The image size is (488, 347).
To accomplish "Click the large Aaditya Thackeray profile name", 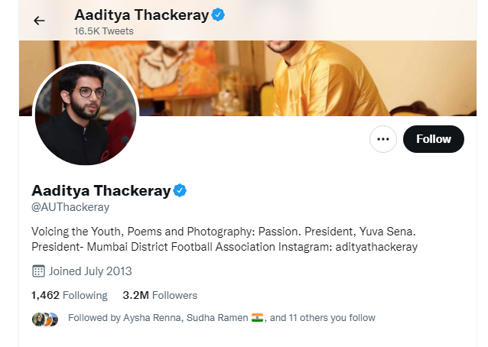I will click(x=101, y=190).
